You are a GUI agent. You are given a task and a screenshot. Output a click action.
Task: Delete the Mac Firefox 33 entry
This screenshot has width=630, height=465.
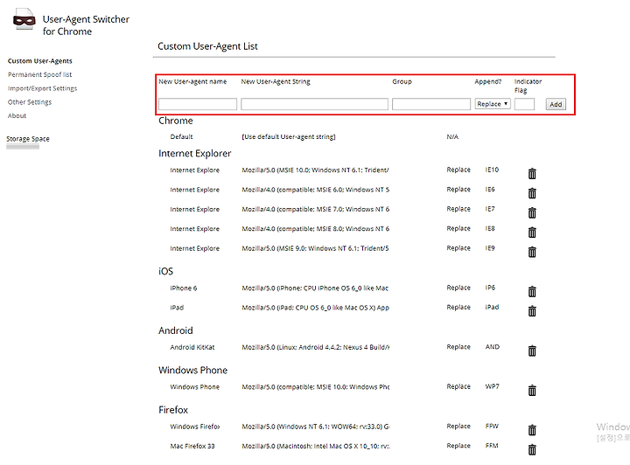click(x=532, y=449)
